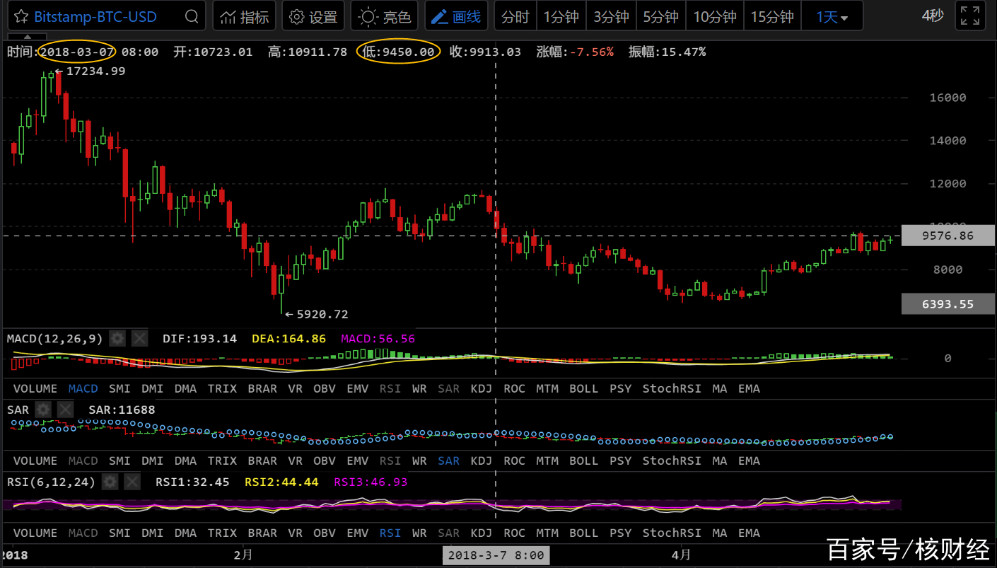Click the 17234.99 high price annotation
997x568 pixels.
tap(95, 71)
